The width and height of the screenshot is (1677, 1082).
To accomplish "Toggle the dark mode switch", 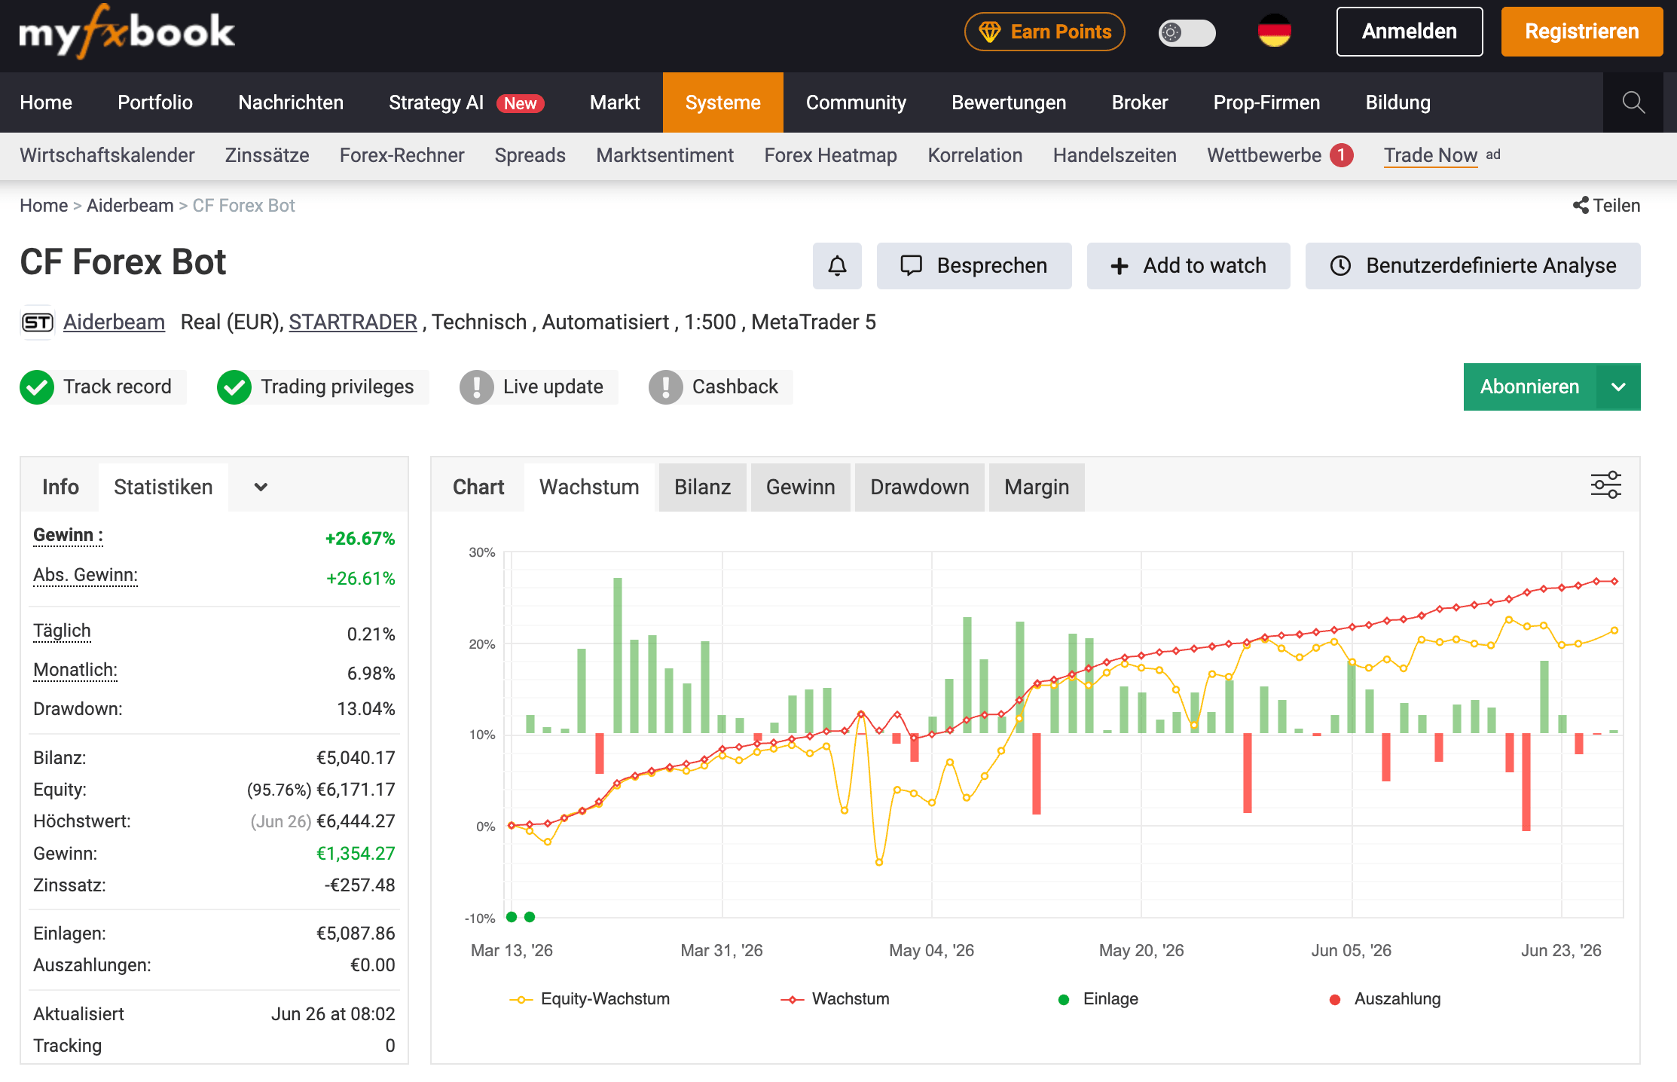I will pos(1187,32).
